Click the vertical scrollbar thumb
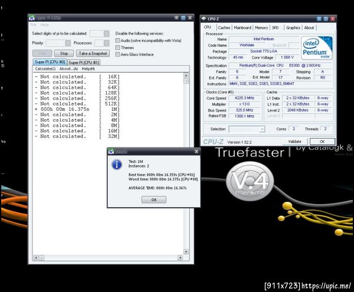The width and height of the screenshot is (354, 292). pos(186,81)
